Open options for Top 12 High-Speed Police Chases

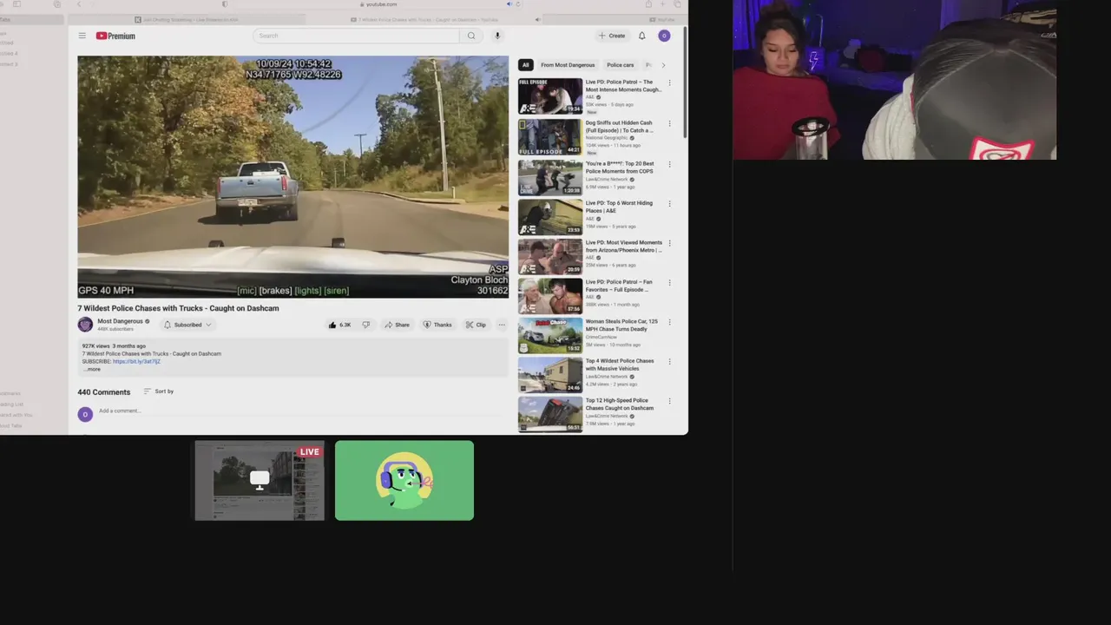pos(669,401)
